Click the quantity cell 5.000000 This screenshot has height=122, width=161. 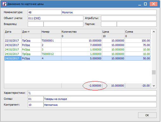click(x=82, y=58)
